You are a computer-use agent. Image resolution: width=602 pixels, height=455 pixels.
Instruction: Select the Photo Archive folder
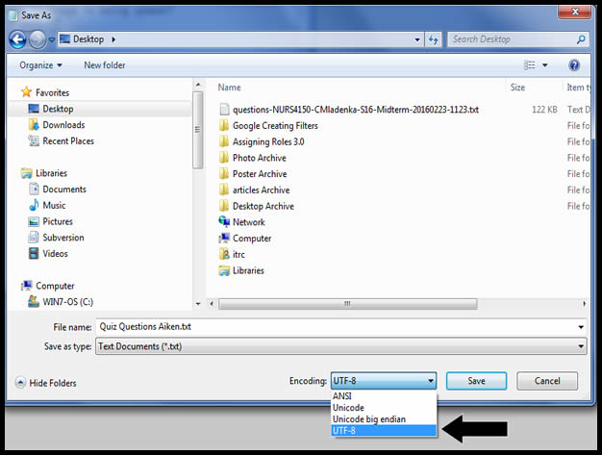[x=259, y=158]
